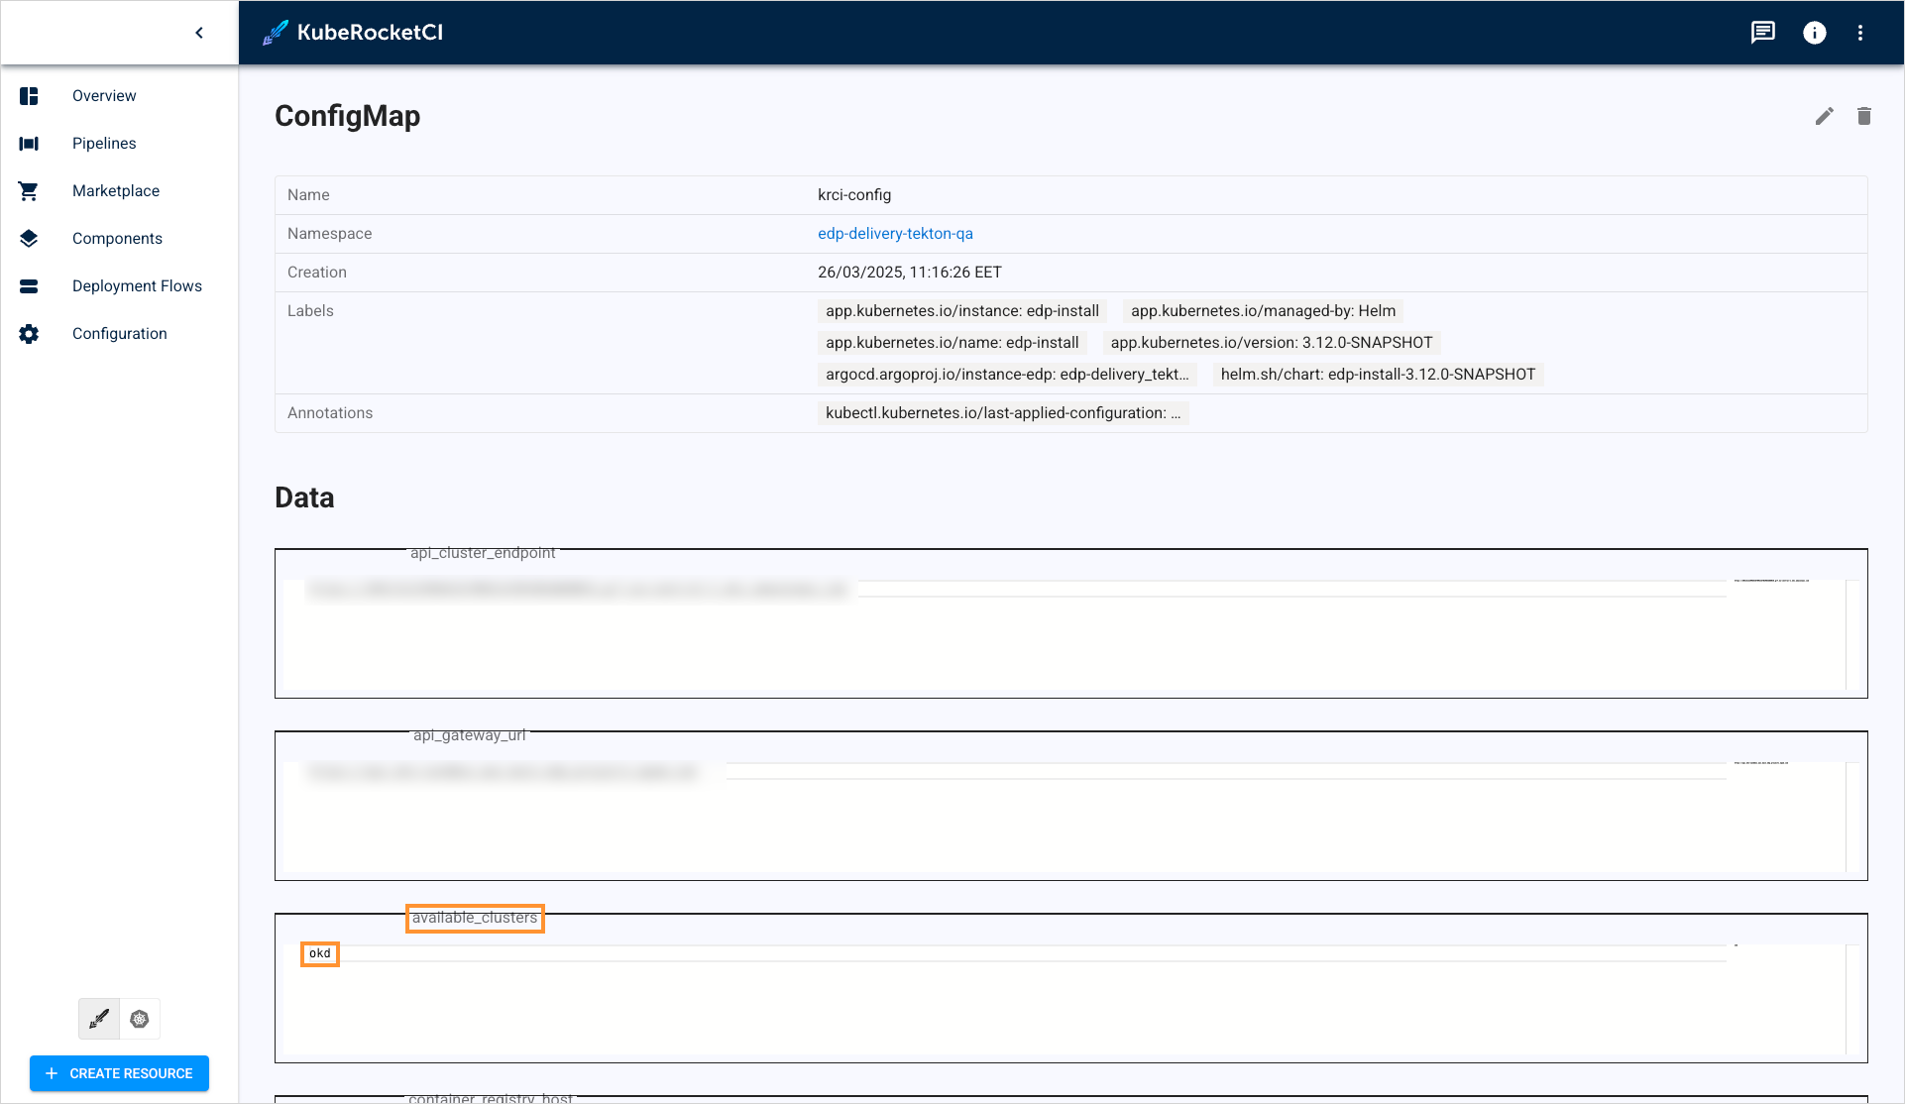Click the okd value under available_clusters
This screenshot has height=1104, width=1905.
point(320,953)
